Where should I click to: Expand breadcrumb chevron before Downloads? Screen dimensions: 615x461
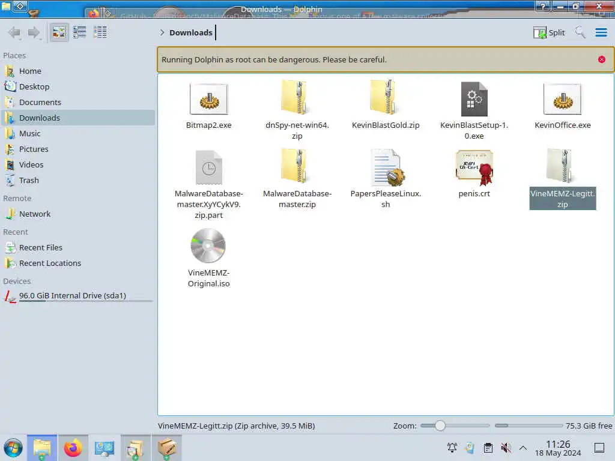click(x=162, y=32)
